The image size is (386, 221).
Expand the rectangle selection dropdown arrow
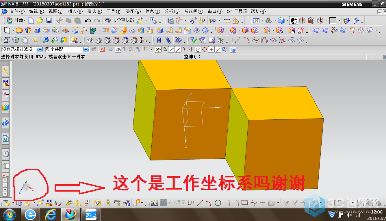(152, 50)
